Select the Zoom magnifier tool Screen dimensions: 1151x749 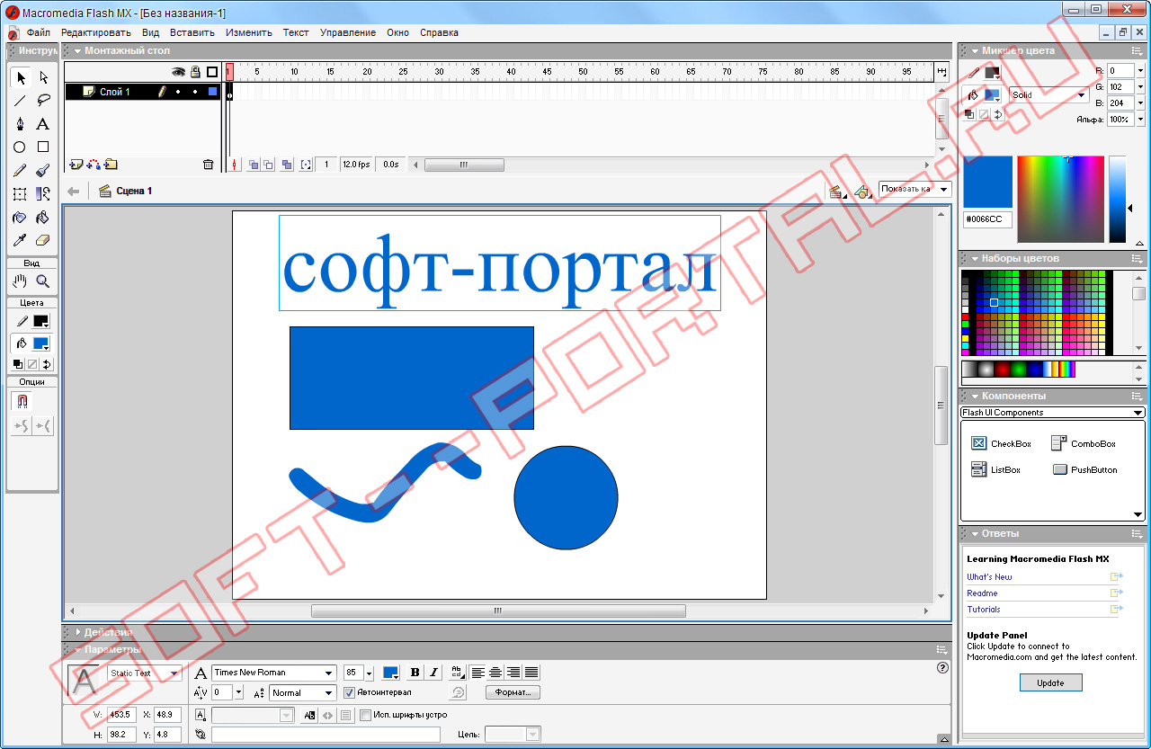click(43, 281)
